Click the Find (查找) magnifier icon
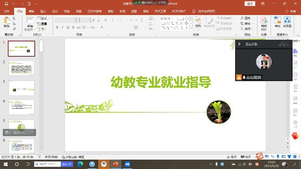 click(242, 18)
